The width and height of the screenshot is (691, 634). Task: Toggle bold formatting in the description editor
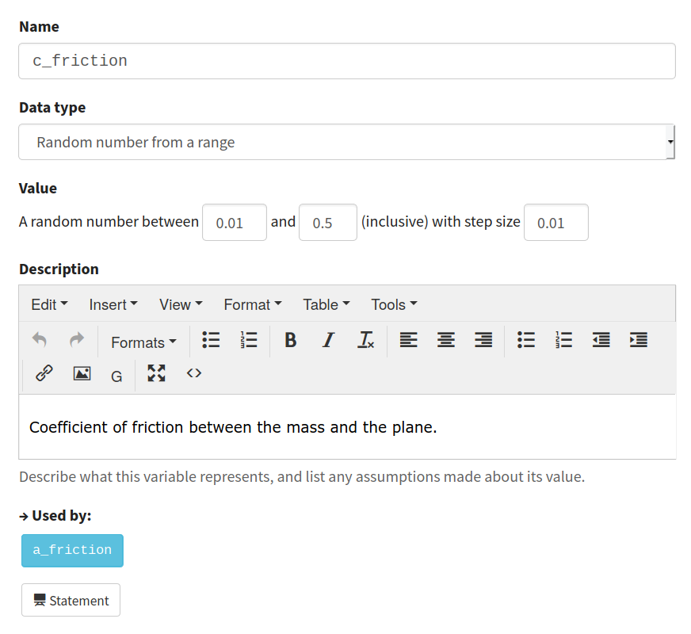(x=290, y=340)
